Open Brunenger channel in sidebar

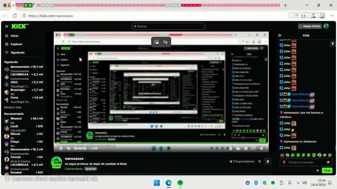click(x=23, y=92)
